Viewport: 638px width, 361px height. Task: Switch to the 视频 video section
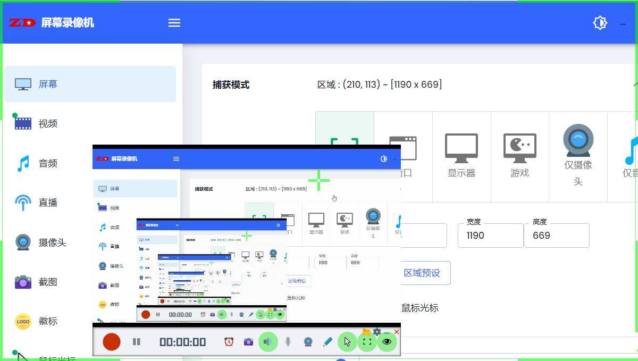(x=48, y=123)
